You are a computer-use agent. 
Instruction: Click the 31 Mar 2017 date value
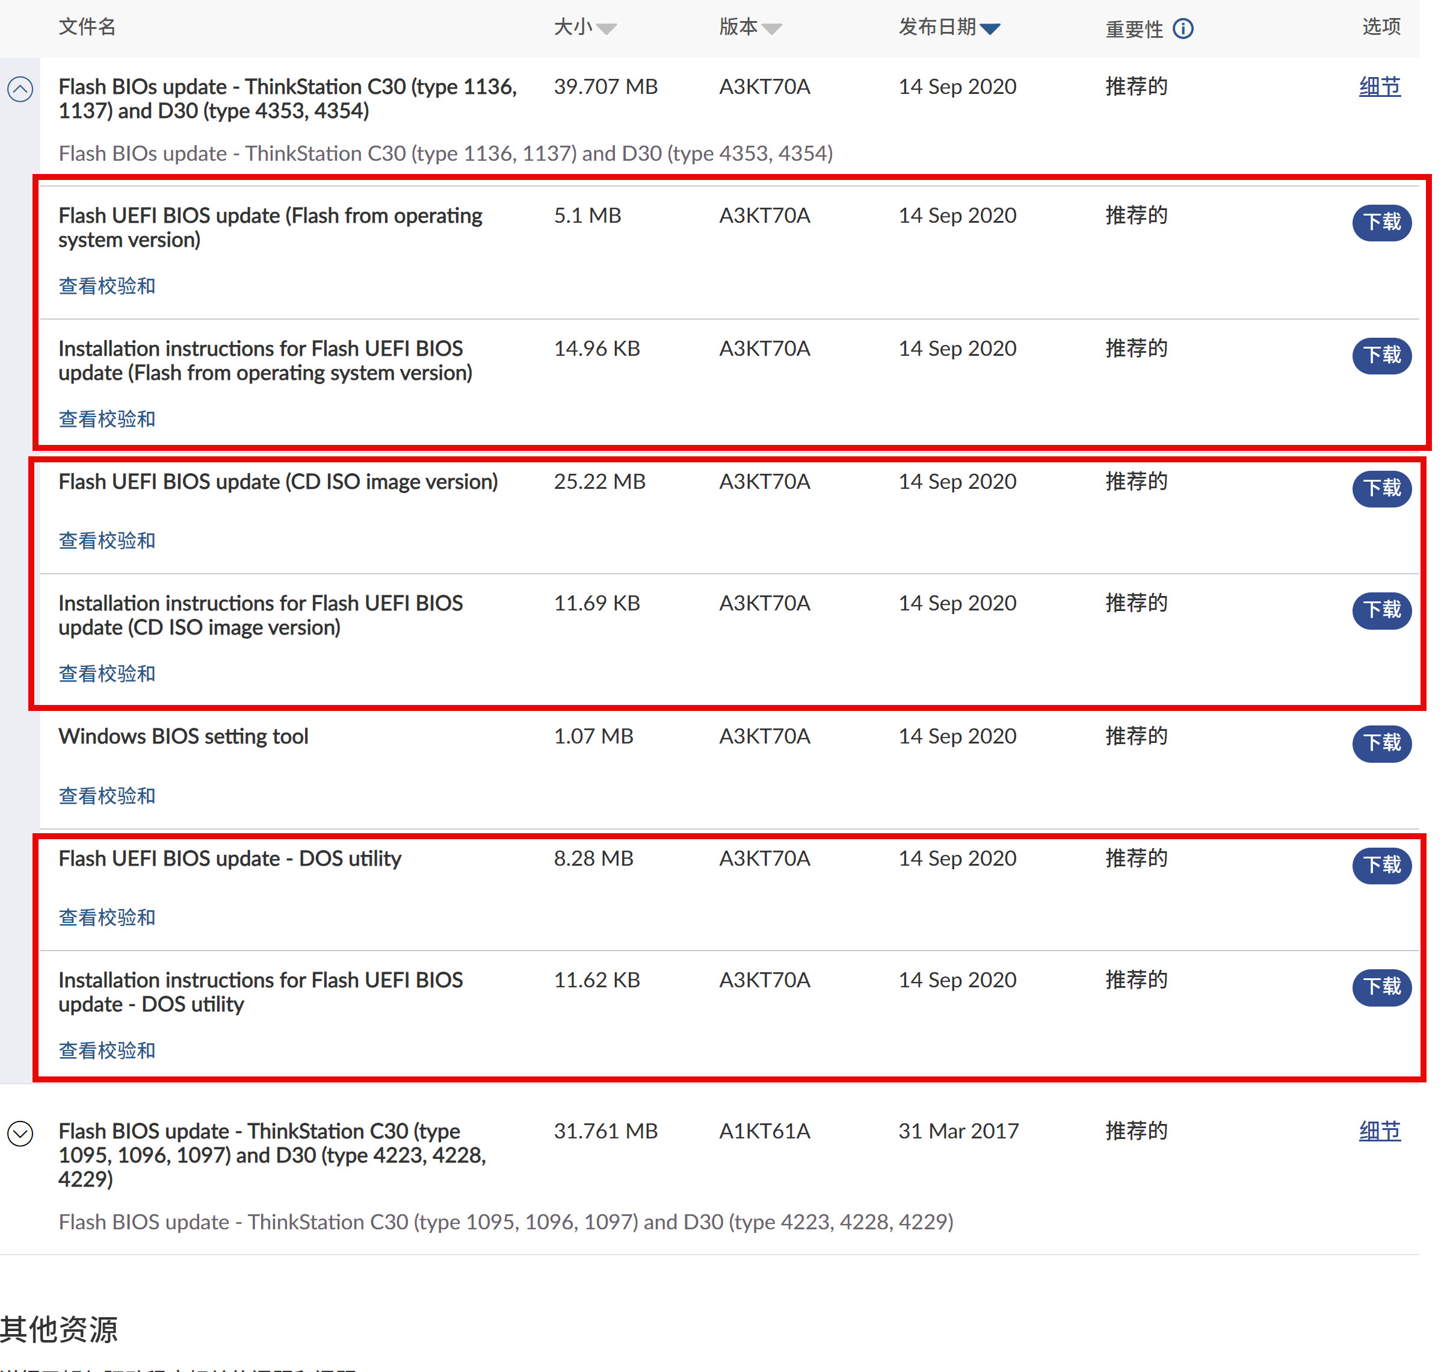point(958,1131)
